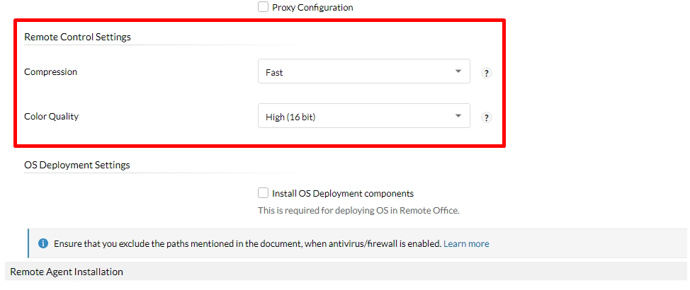
Task: Enable the Proxy Configuration checkbox
Action: 263,7
